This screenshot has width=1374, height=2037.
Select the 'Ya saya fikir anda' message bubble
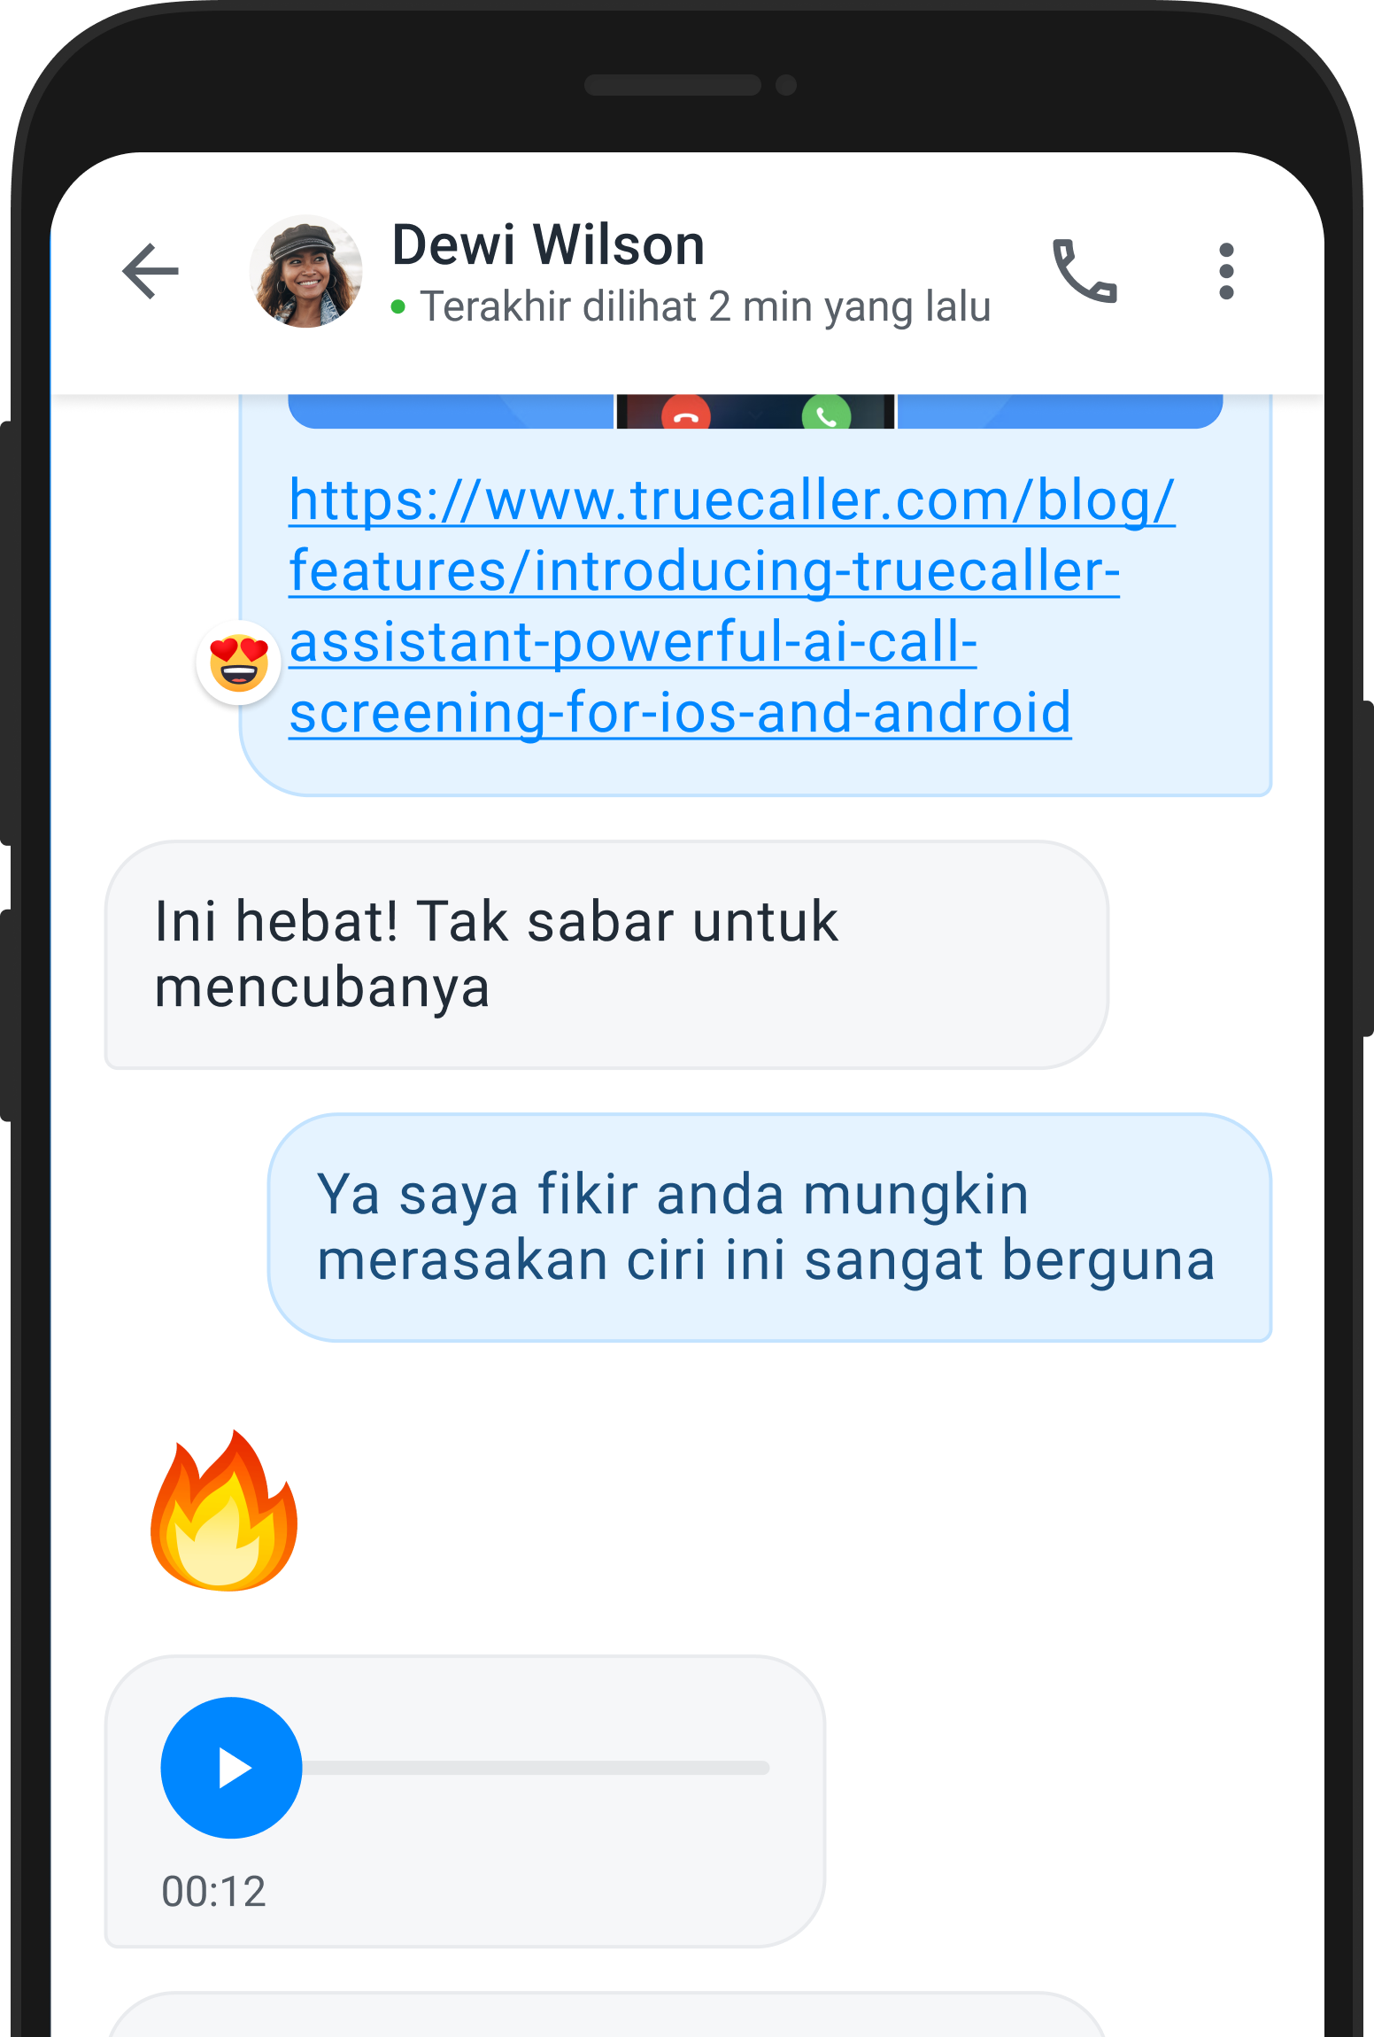(769, 1228)
